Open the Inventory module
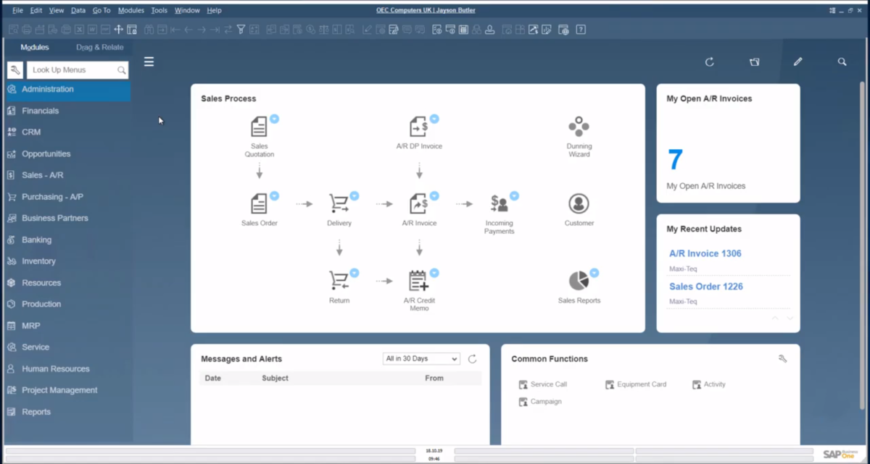This screenshot has width=870, height=464. pos(66,261)
